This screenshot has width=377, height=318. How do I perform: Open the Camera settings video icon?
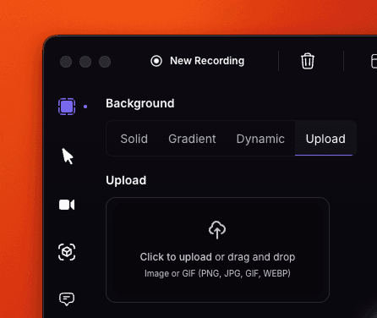(x=67, y=205)
